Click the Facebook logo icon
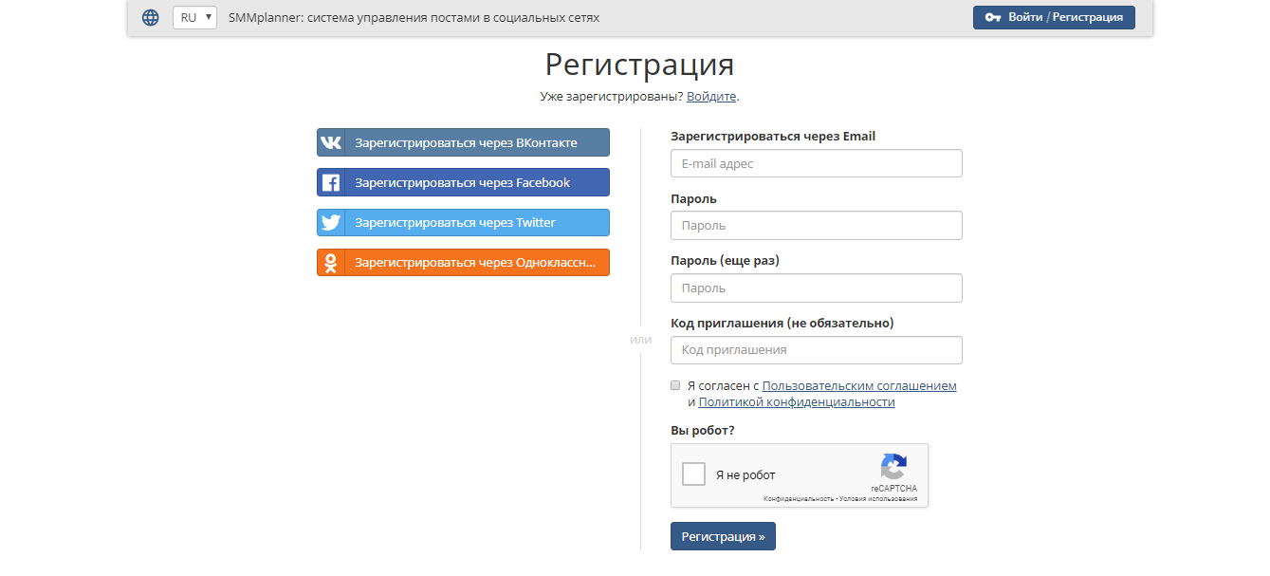The image size is (1270, 576). tap(331, 183)
